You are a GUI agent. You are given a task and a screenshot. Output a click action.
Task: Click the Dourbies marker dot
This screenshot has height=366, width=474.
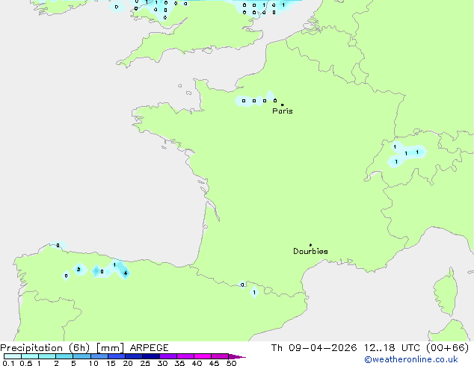pyautogui.click(x=310, y=245)
